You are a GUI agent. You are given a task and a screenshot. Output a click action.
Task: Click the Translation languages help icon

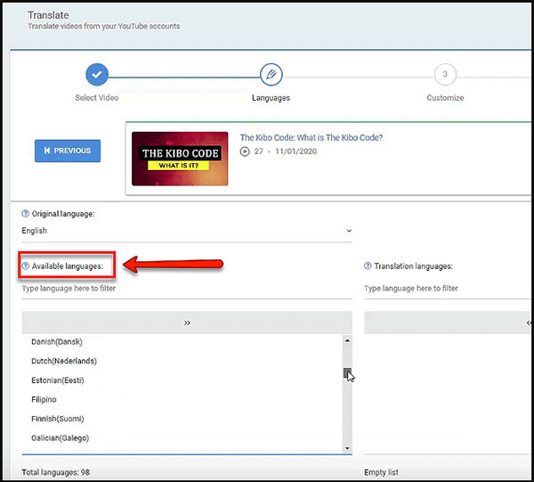tap(368, 266)
